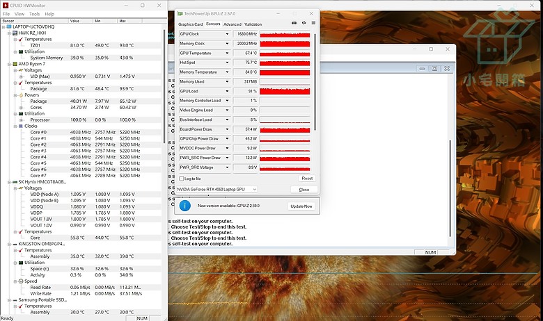Click the Utilization icon above Space (c:)
543x321 pixels.
[21, 263]
